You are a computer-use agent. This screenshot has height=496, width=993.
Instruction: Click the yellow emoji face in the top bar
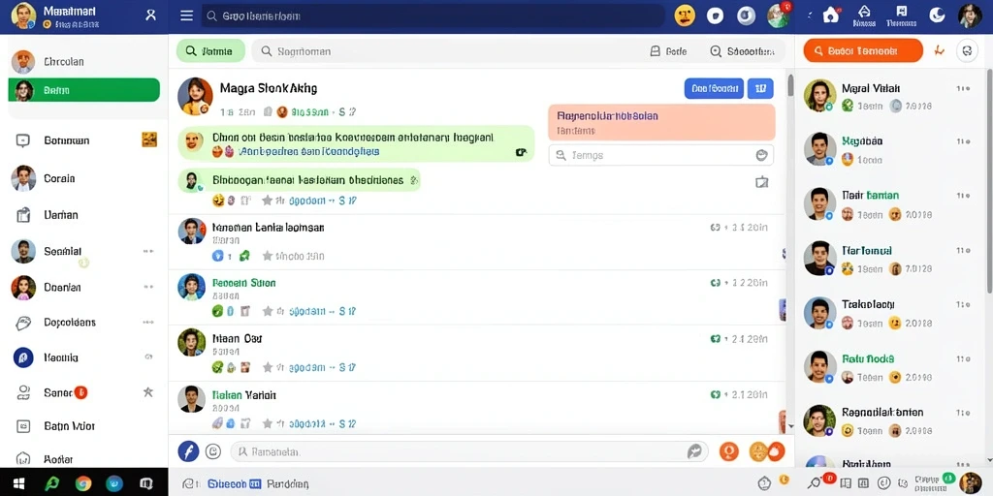click(685, 15)
